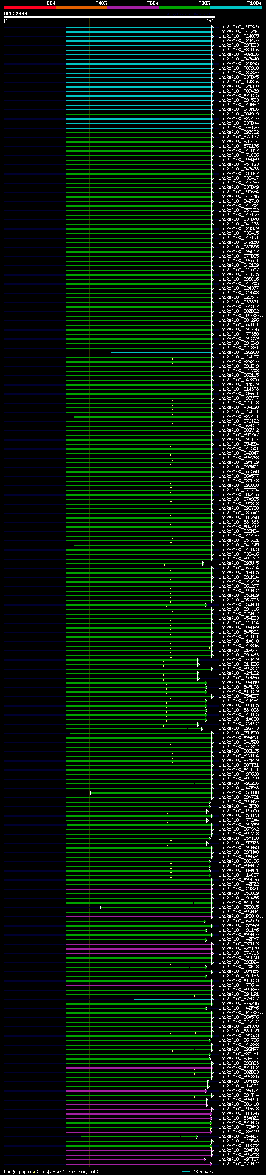Select hit UniRef100_P24095

pos(239,36)
